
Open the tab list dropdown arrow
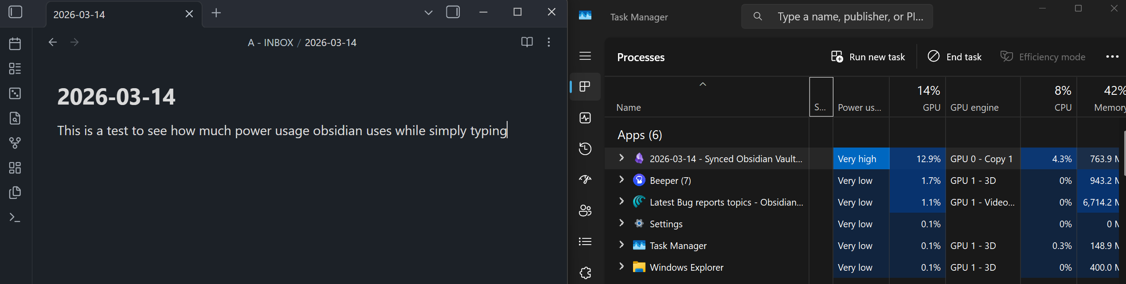[x=428, y=13]
